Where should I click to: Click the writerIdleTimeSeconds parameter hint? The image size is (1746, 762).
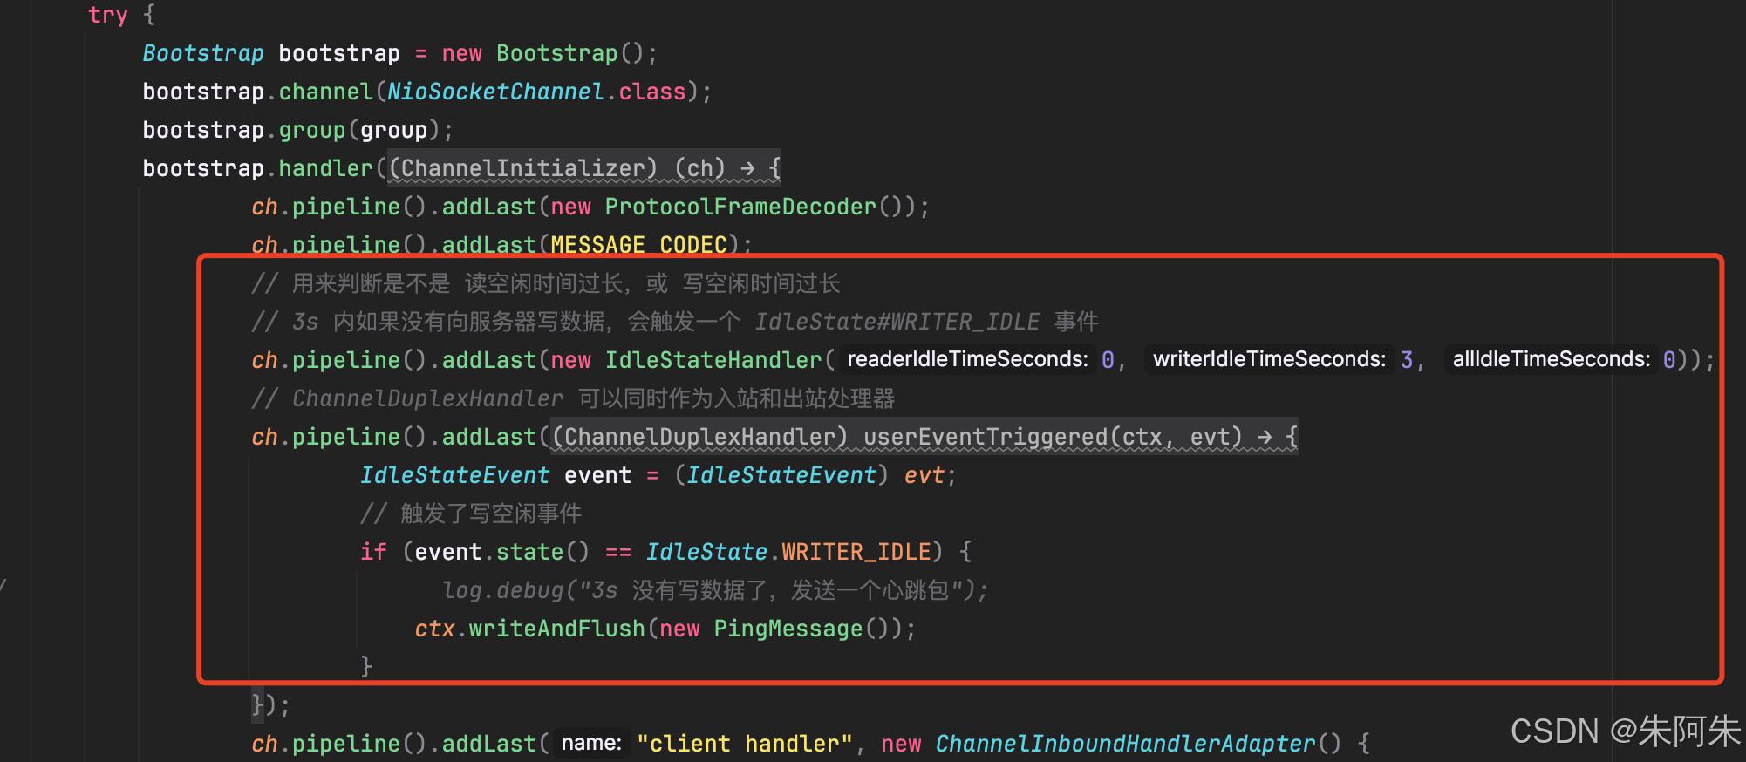tap(1270, 359)
